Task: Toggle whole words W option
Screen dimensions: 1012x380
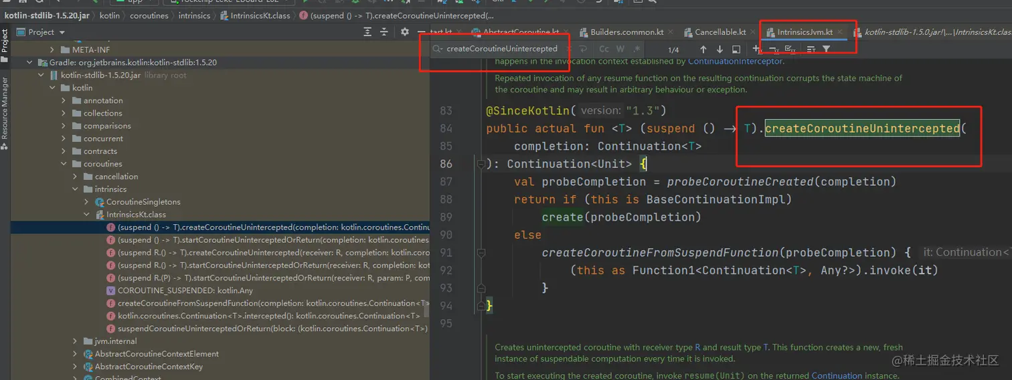Action: (620, 49)
